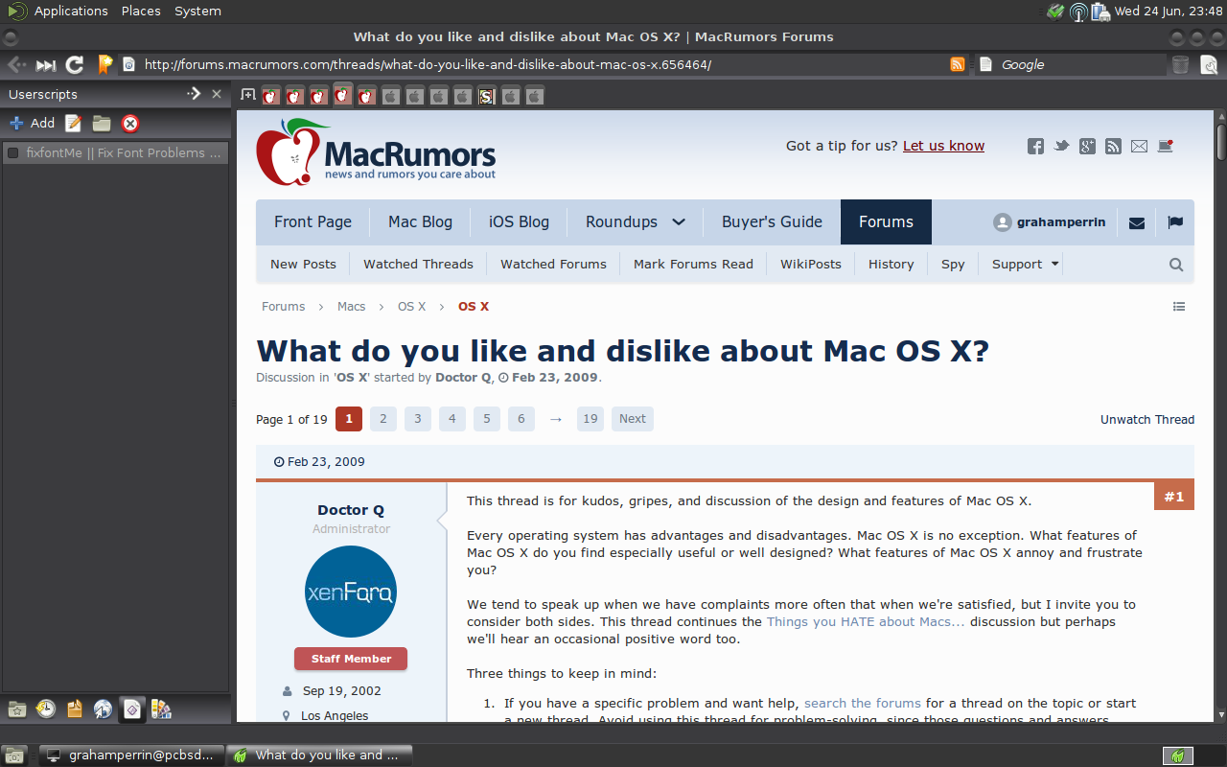Screen dimensions: 1227x767
Task: Open the alerts flag icon
Action: click(x=1175, y=222)
